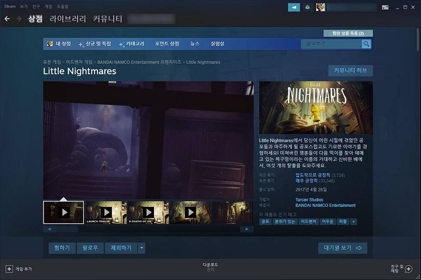Open the 매우 긍정적 all reviews link

coord(306,181)
